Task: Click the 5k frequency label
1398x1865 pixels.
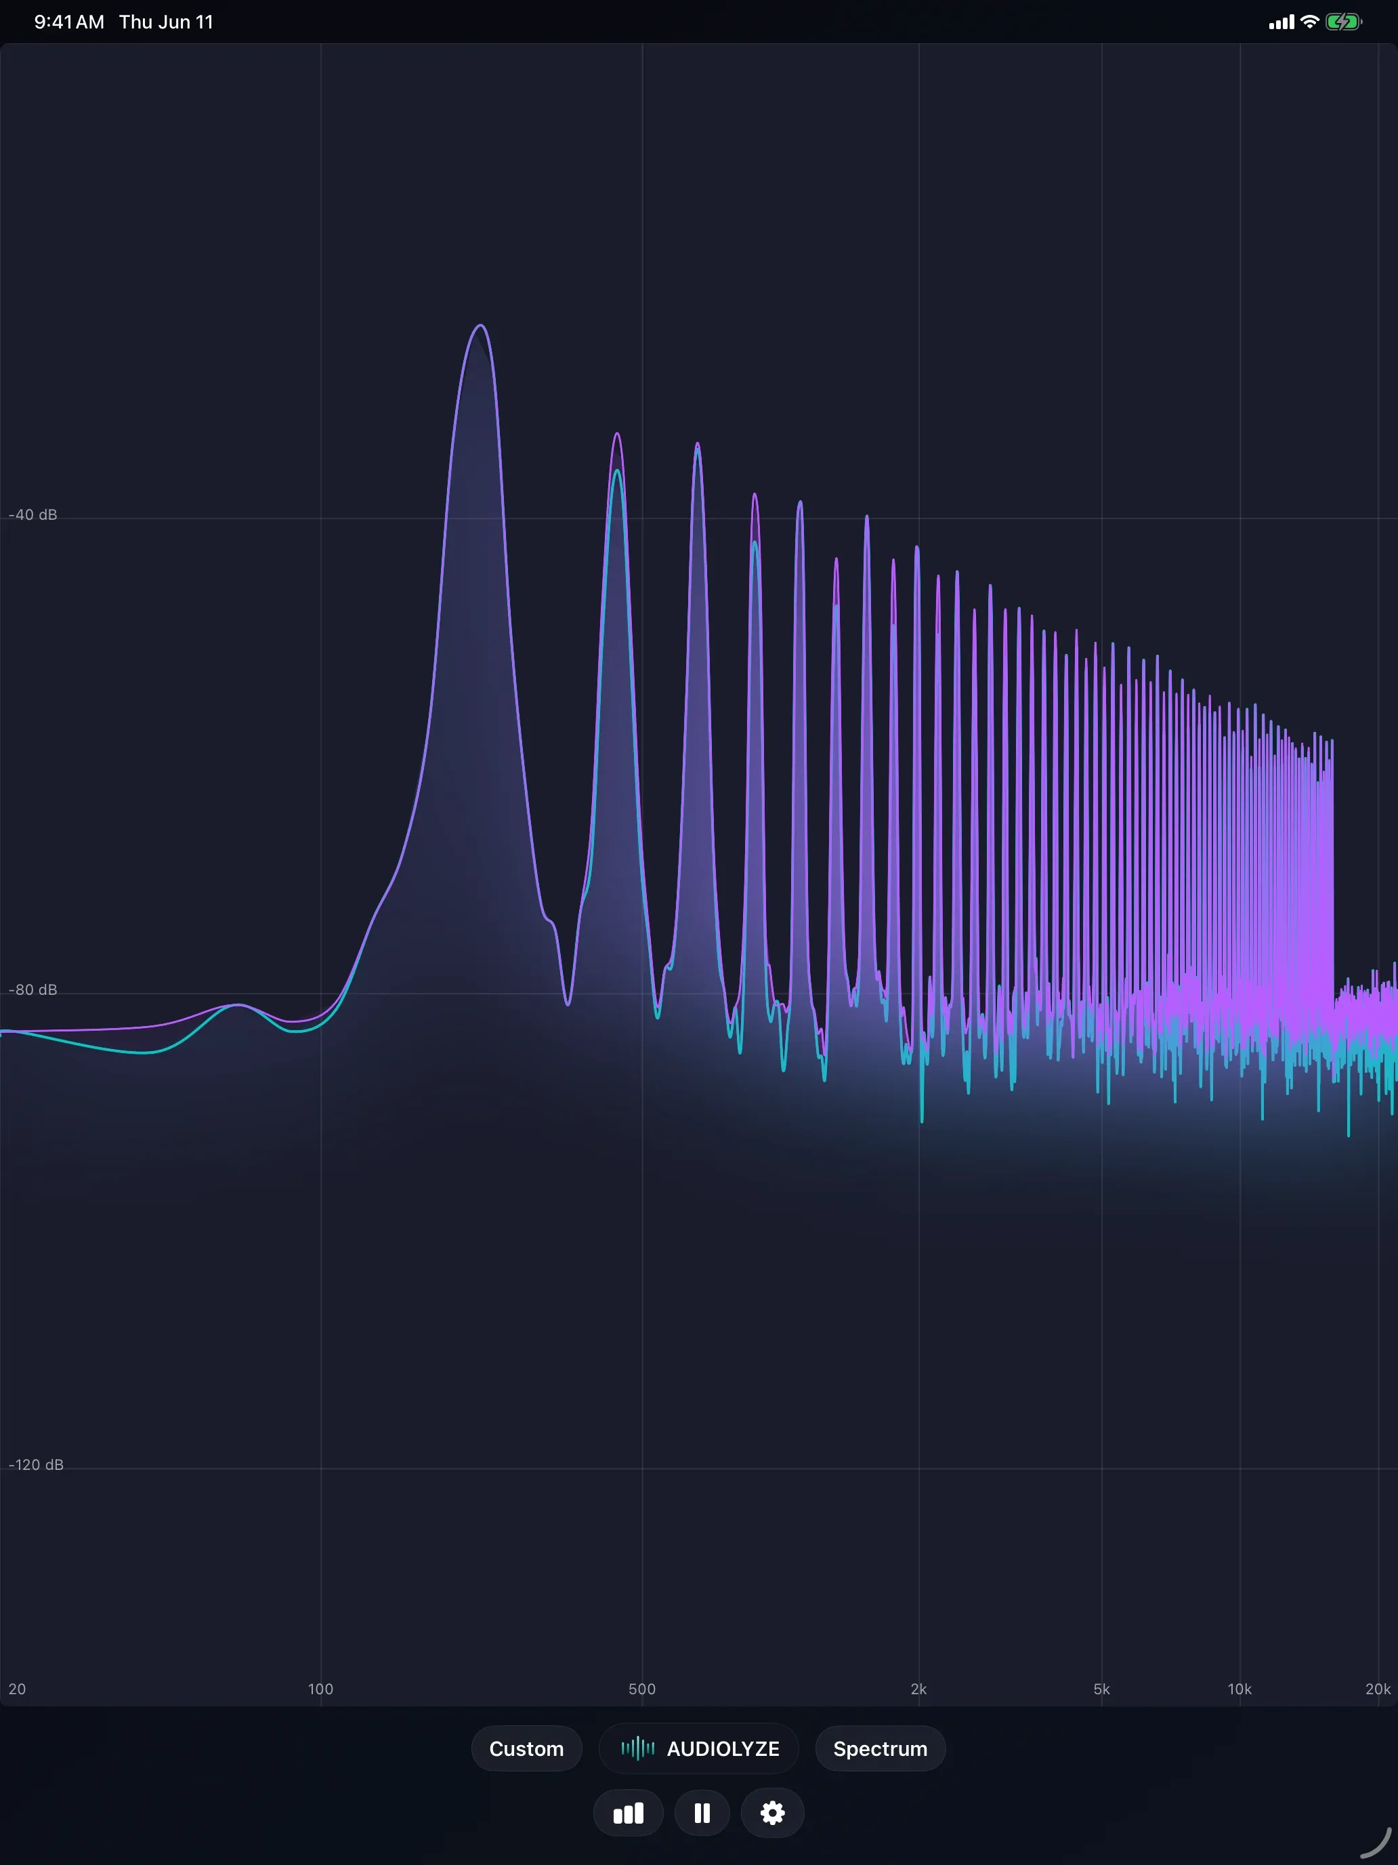Action: point(1101,1689)
